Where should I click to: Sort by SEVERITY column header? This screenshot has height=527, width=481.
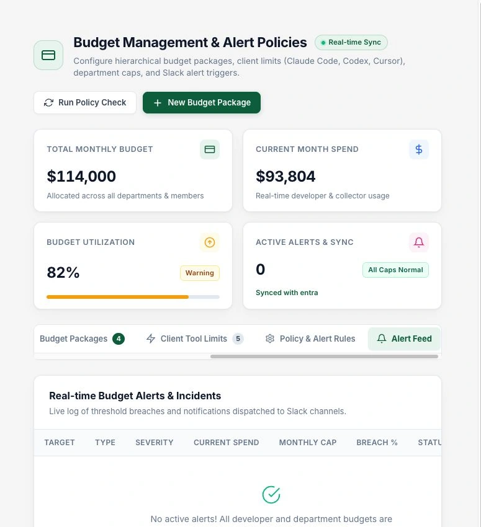click(155, 442)
